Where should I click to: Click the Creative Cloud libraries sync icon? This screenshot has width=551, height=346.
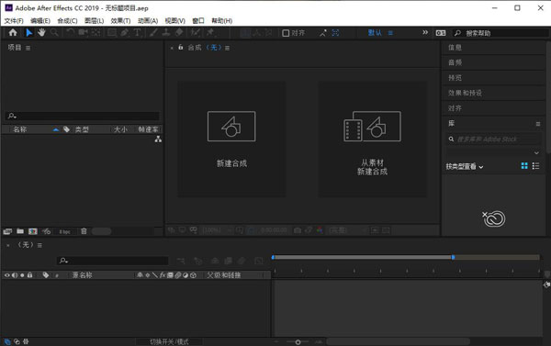click(494, 218)
